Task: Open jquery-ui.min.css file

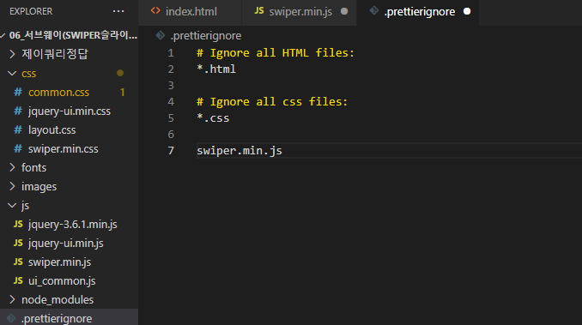Action: pos(69,111)
